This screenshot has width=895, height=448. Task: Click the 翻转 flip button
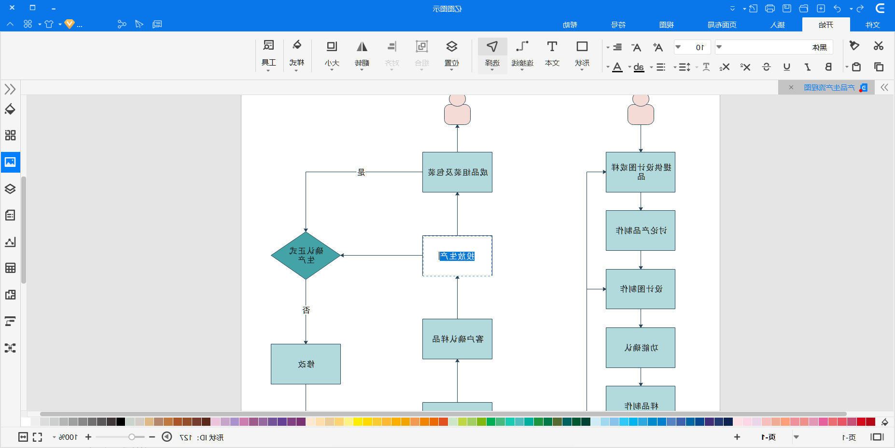tap(362, 55)
